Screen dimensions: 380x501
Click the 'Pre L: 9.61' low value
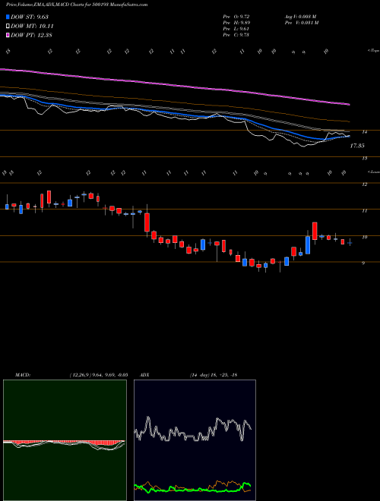[x=236, y=29]
